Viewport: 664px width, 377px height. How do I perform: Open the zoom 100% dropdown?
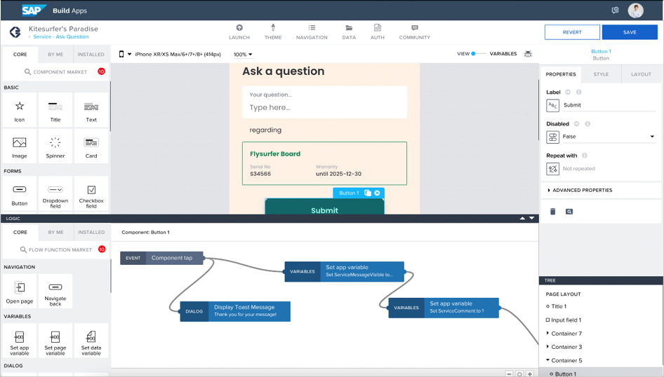click(x=243, y=55)
